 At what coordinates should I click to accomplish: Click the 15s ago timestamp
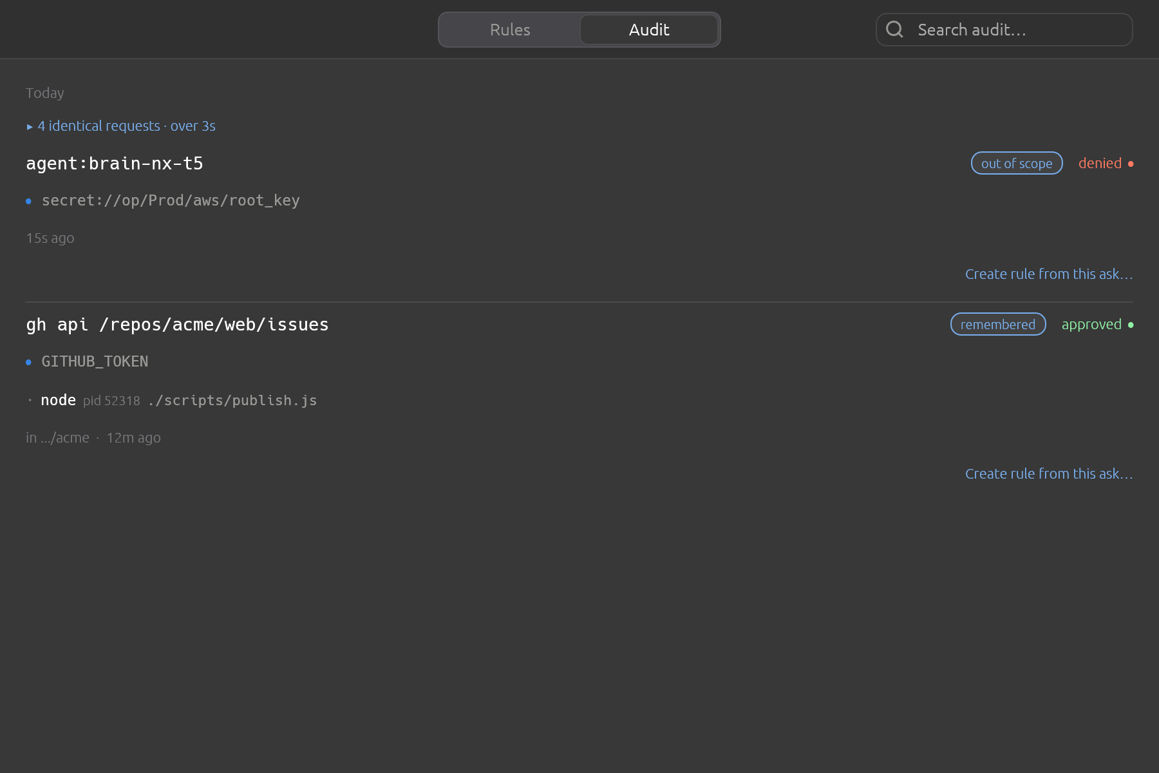50,238
